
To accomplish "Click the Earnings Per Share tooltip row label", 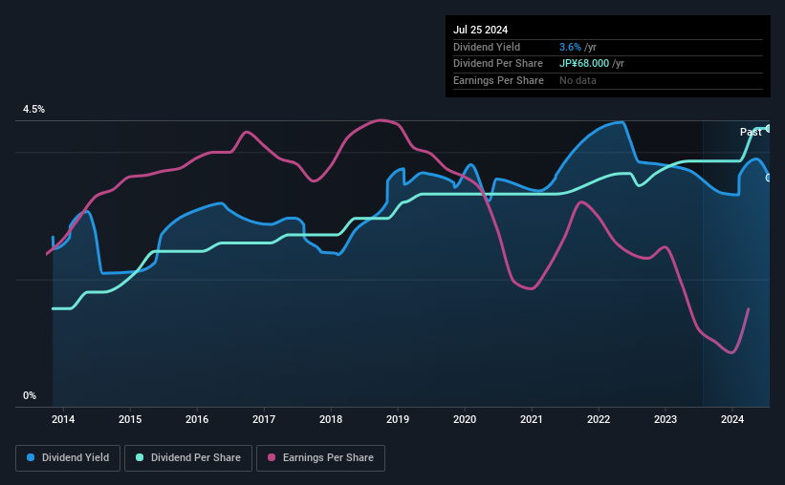I will click(x=499, y=80).
